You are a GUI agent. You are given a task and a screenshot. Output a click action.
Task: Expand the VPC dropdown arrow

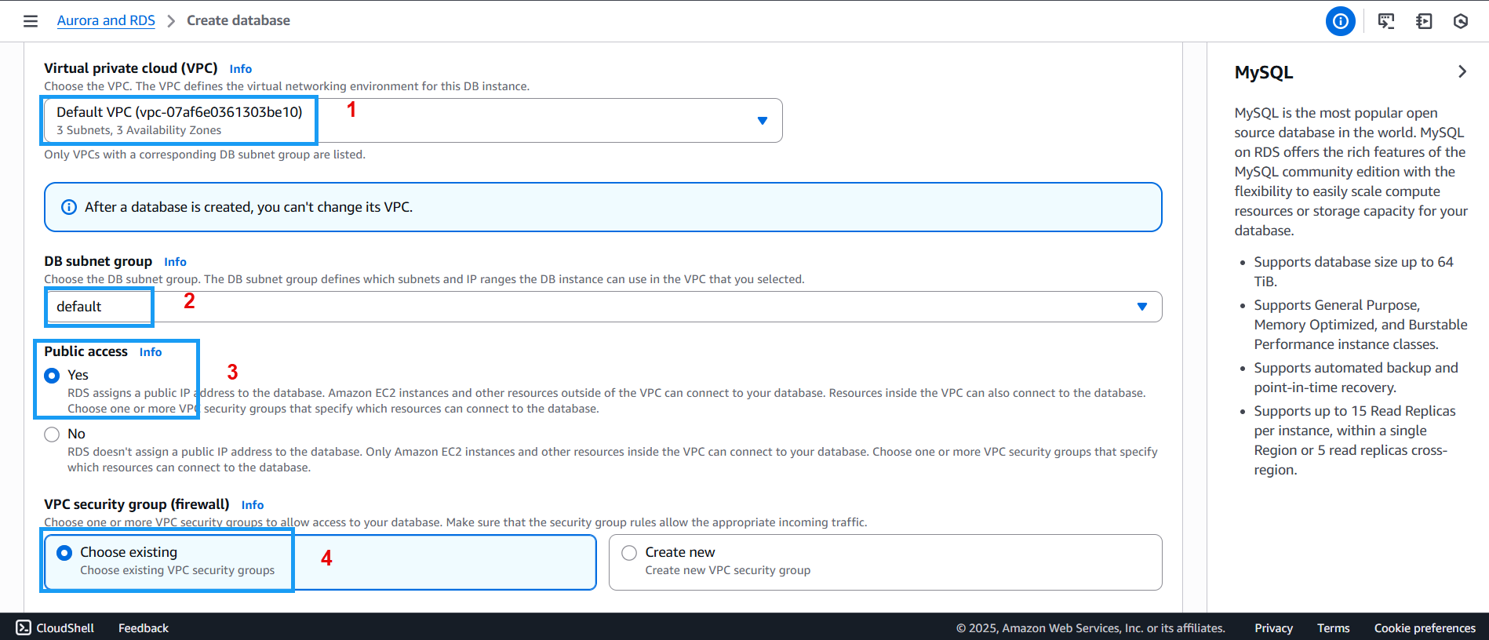[x=762, y=121]
